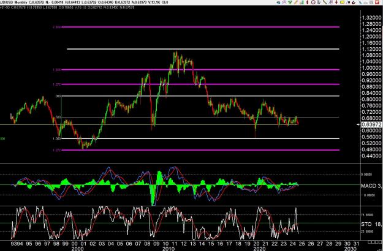
Task: Select the pencil drawing tool
Action: (x=296, y=2)
